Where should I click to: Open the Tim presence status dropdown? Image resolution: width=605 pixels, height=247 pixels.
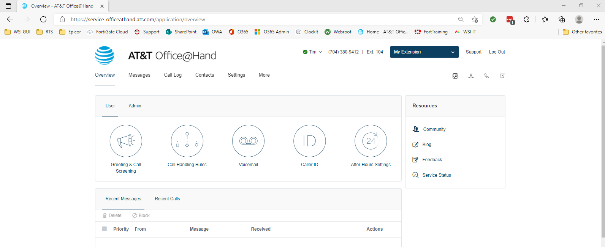click(312, 52)
